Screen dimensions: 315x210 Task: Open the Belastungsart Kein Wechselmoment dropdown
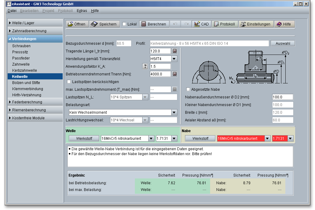174,113
